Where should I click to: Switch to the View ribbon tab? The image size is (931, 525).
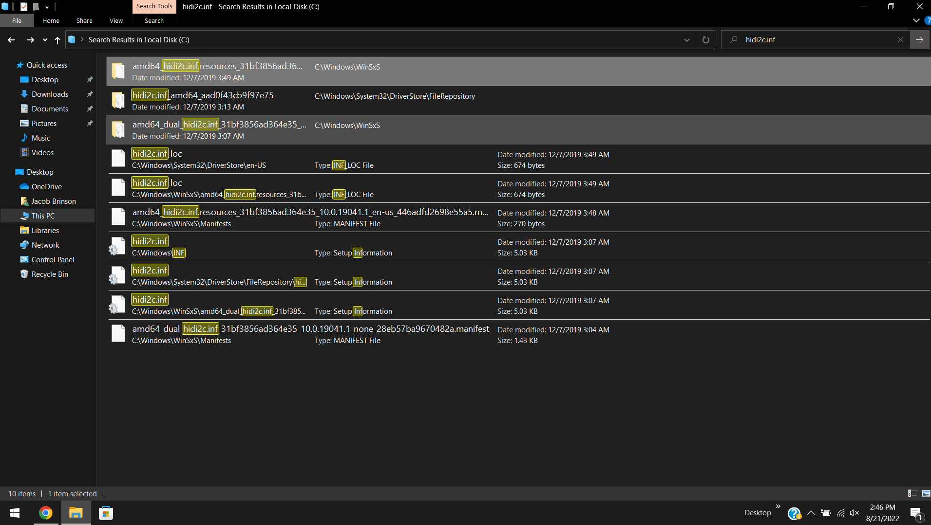click(x=116, y=20)
